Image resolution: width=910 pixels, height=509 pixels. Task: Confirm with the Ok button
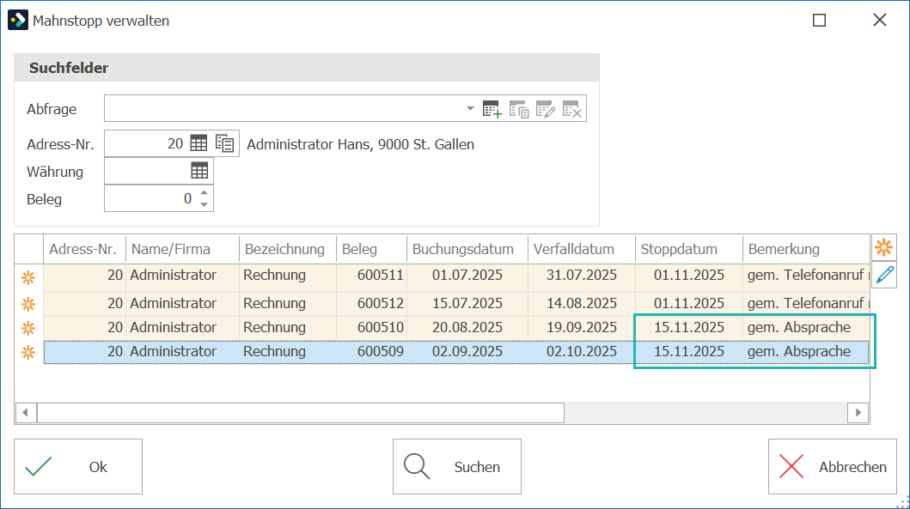click(78, 467)
